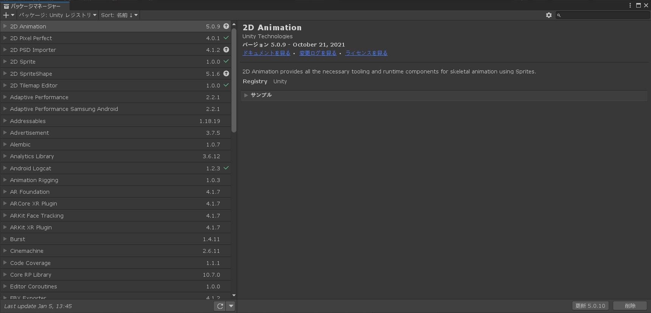Screen dimensions: 651x313
Task: Select the 2D Tilemap Editor package
Action: (x=115, y=85)
